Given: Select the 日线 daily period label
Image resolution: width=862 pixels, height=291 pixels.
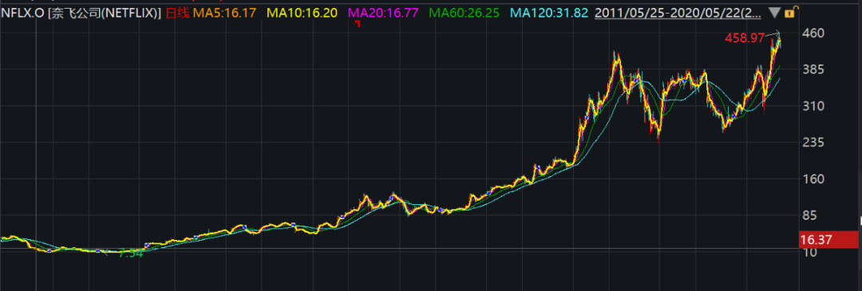Looking at the screenshot, I should (177, 13).
